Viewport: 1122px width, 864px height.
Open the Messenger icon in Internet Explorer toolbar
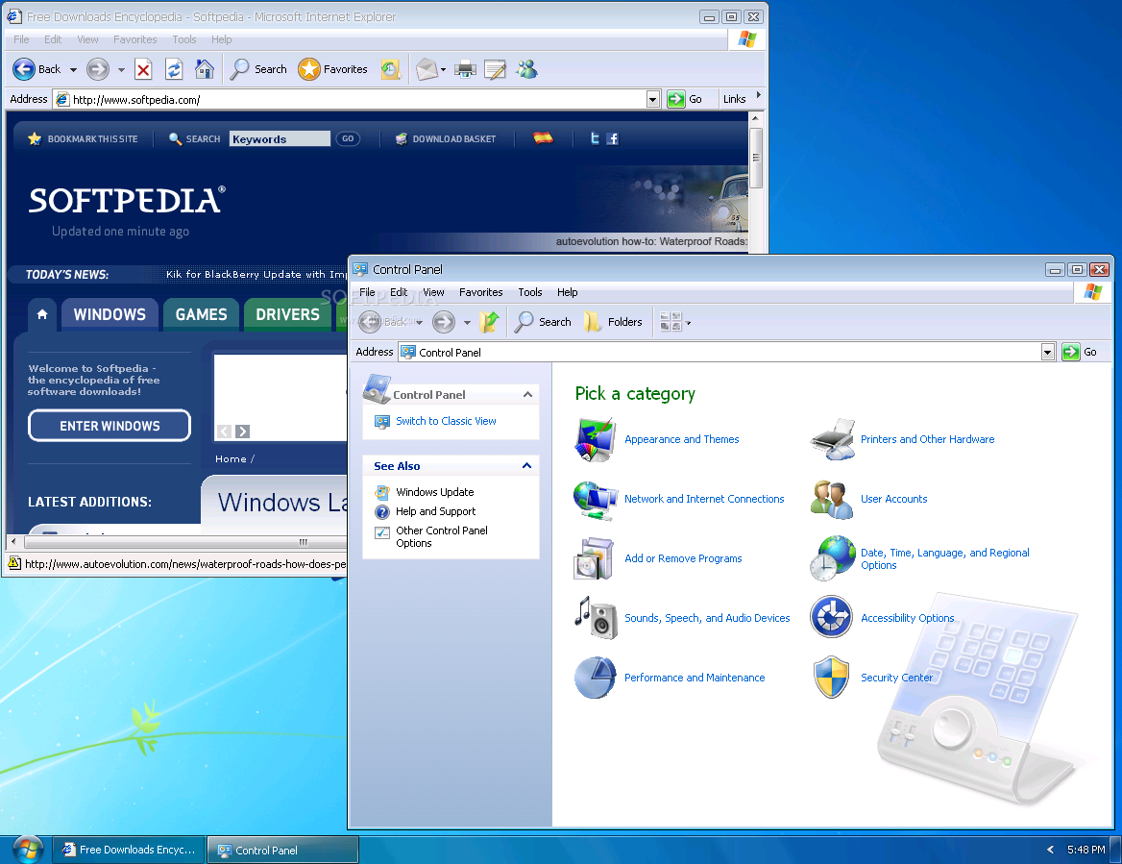526,69
